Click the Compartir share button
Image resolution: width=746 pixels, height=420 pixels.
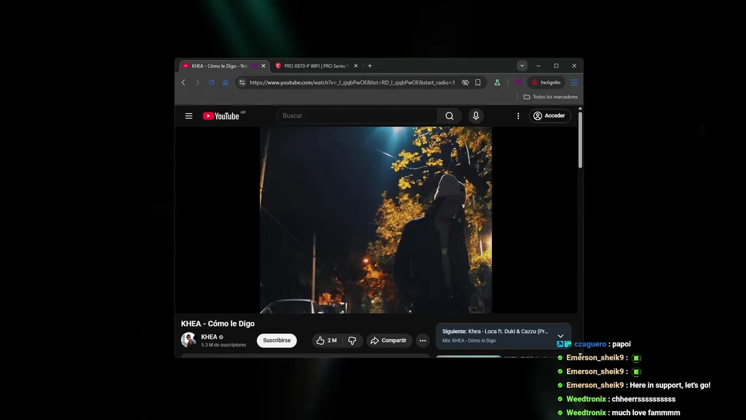point(389,341)
